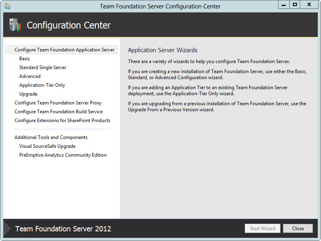
Task: Click the Team Foundation Server title bar icon
Action: click(7, 6)
